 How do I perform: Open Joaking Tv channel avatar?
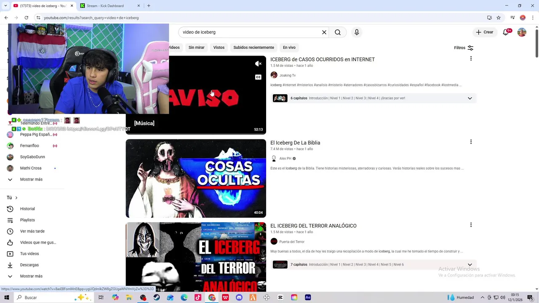tap(274, 75)
